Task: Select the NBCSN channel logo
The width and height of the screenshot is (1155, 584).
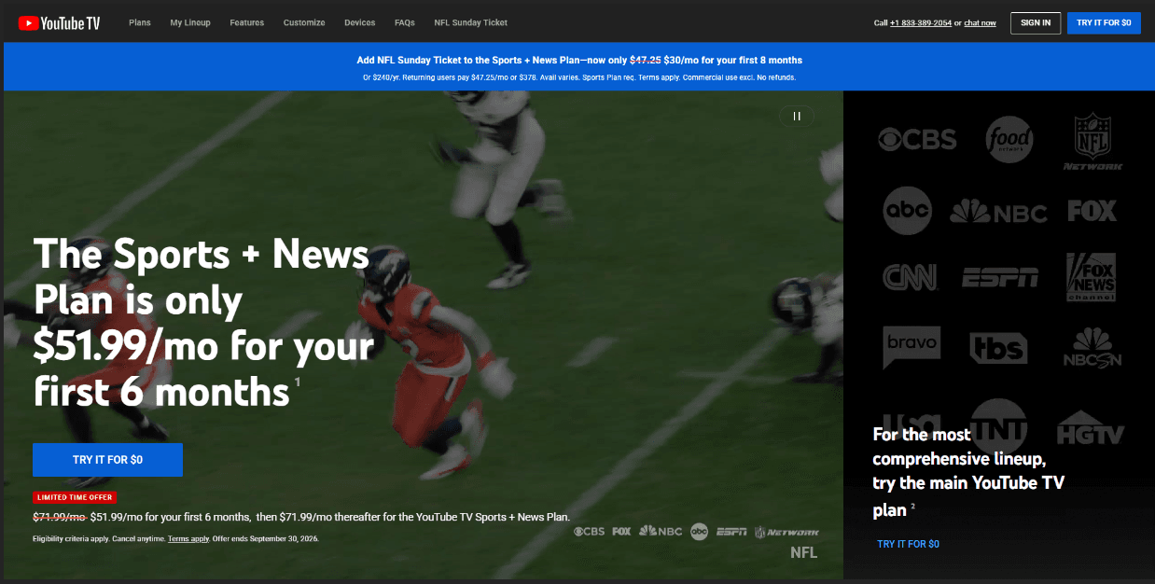Action: (x=1092, y=347)
